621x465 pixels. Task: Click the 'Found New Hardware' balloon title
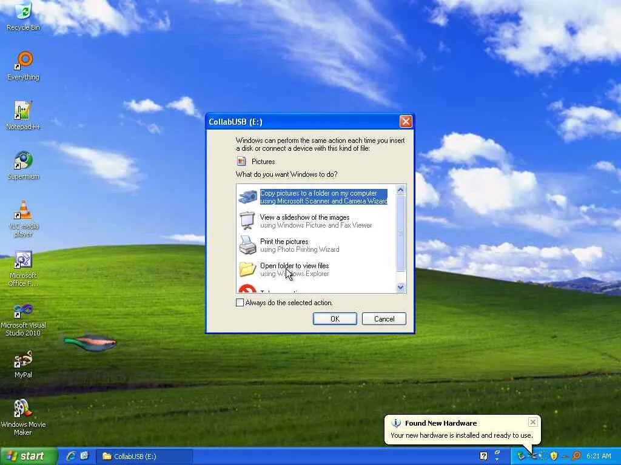tap(441, 423)
